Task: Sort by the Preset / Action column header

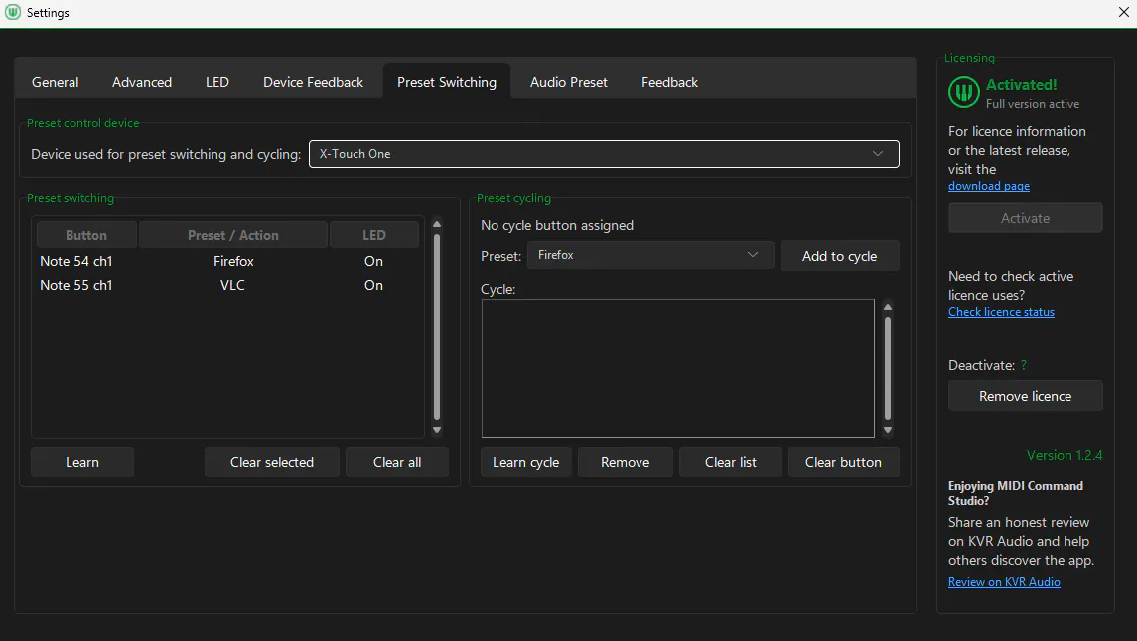Action: click(232, 235)
